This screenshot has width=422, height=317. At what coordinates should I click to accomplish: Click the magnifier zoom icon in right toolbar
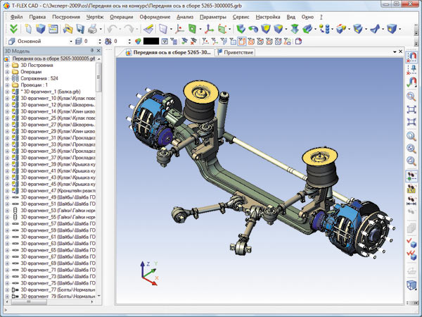pos(411,97)
